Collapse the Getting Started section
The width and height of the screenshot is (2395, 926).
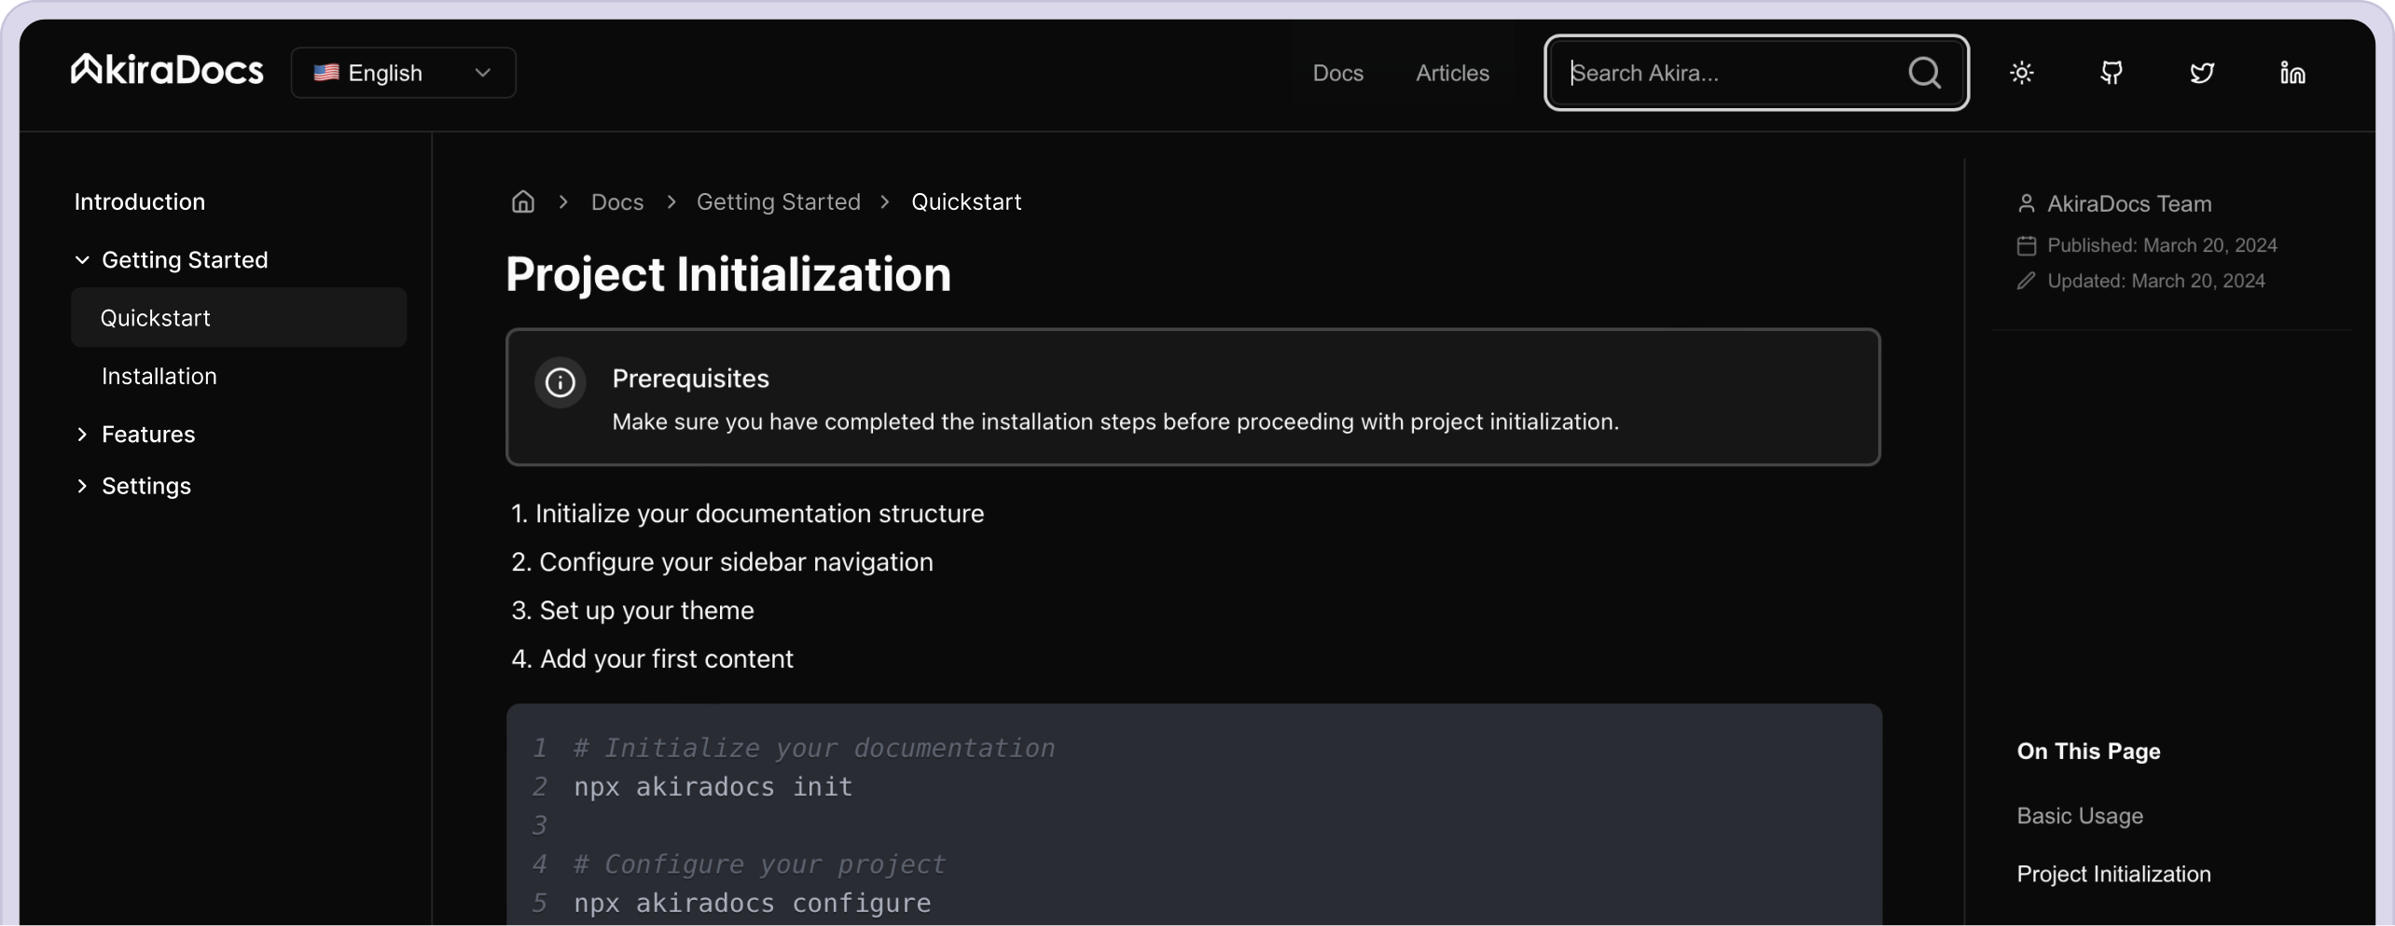83,260
